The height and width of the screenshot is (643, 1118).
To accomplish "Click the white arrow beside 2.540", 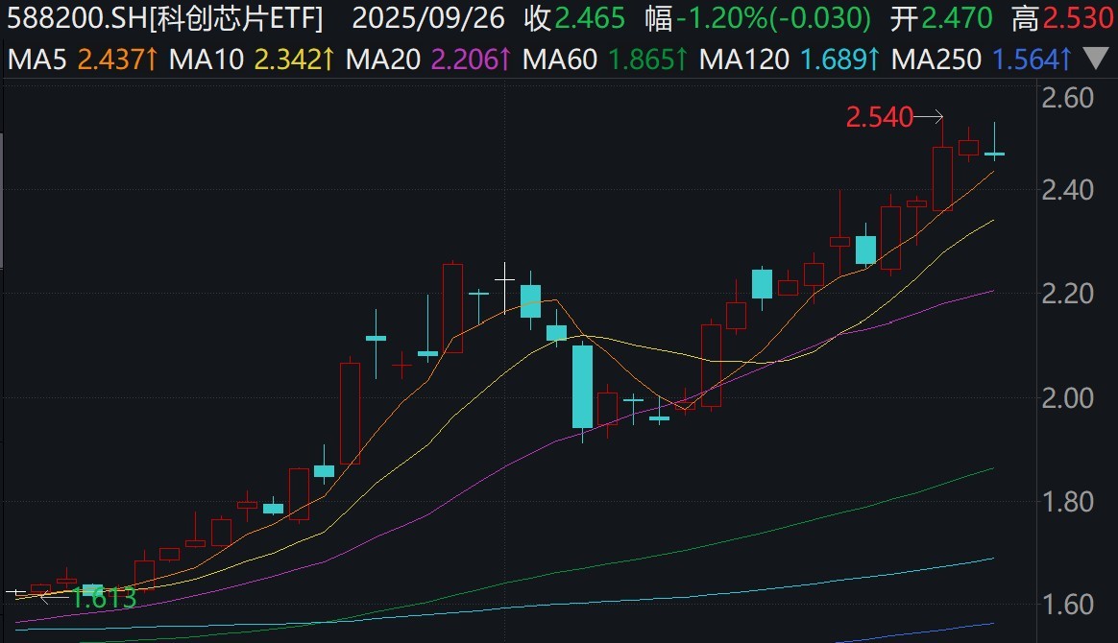I will 928,117.
